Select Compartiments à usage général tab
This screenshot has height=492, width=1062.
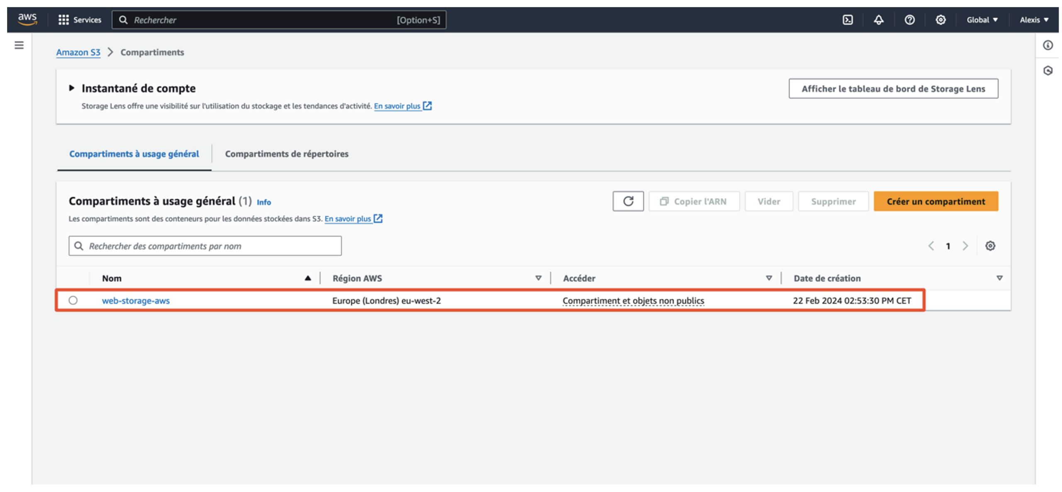(x=134, y=154)
